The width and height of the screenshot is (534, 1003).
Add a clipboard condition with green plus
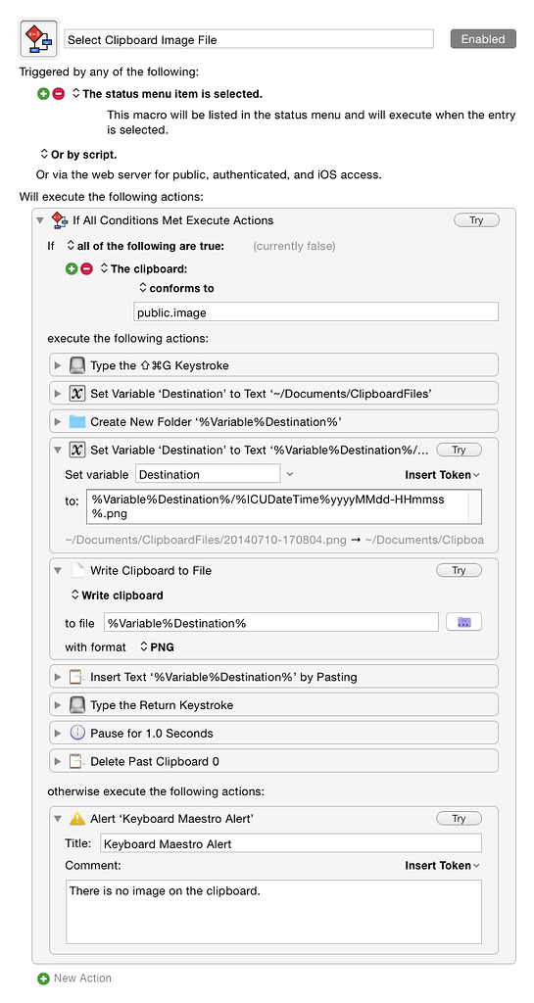(72, 269)
